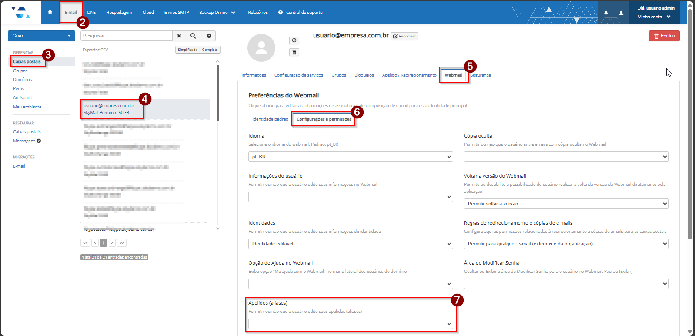Open search help question mark icon

[x=209, y=36]
